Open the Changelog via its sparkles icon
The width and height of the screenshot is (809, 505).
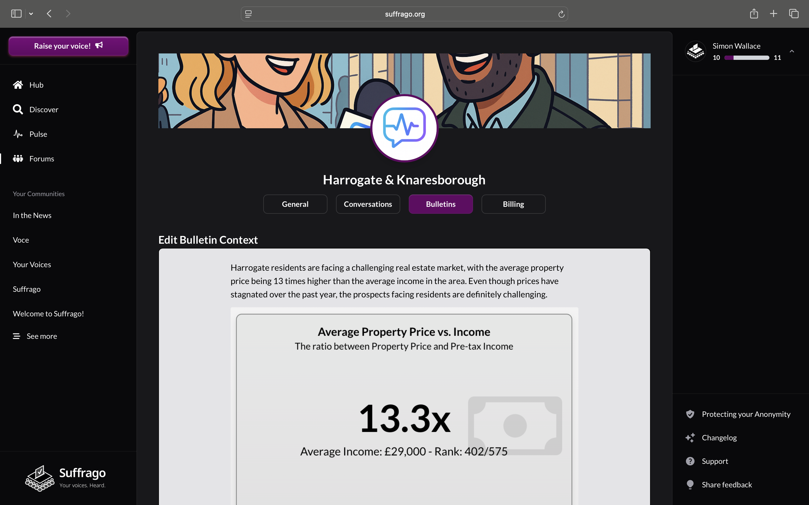coord(690,438)
